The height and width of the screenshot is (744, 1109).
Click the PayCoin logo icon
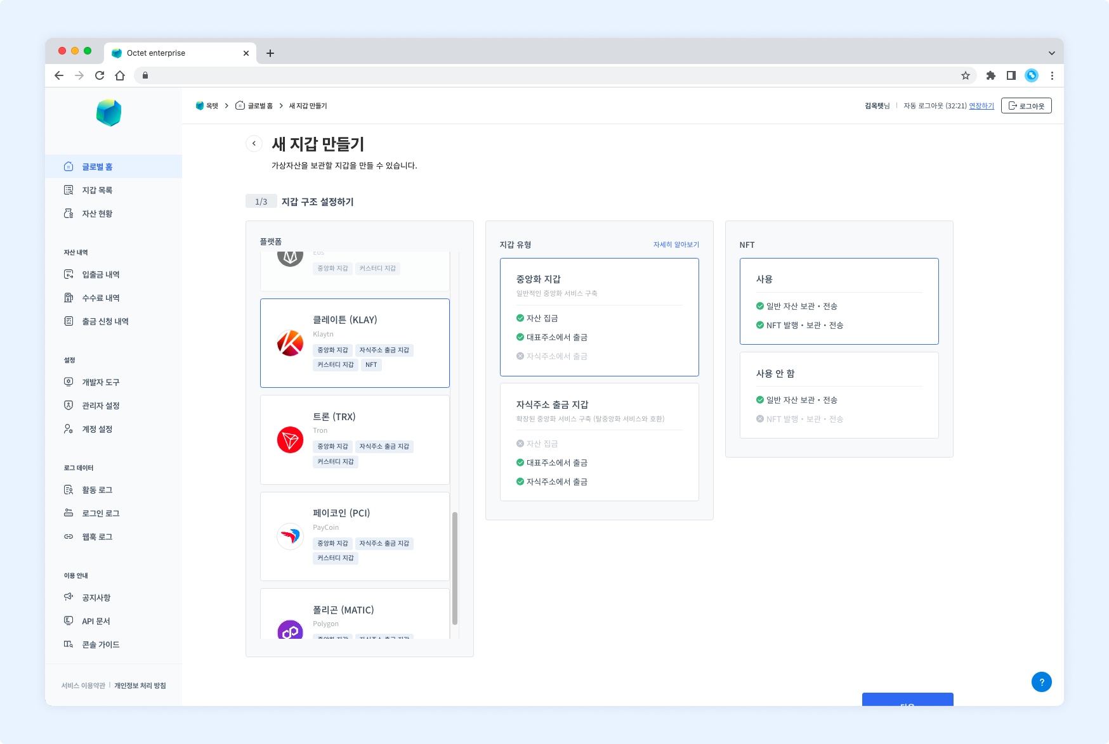coord(290,536)
